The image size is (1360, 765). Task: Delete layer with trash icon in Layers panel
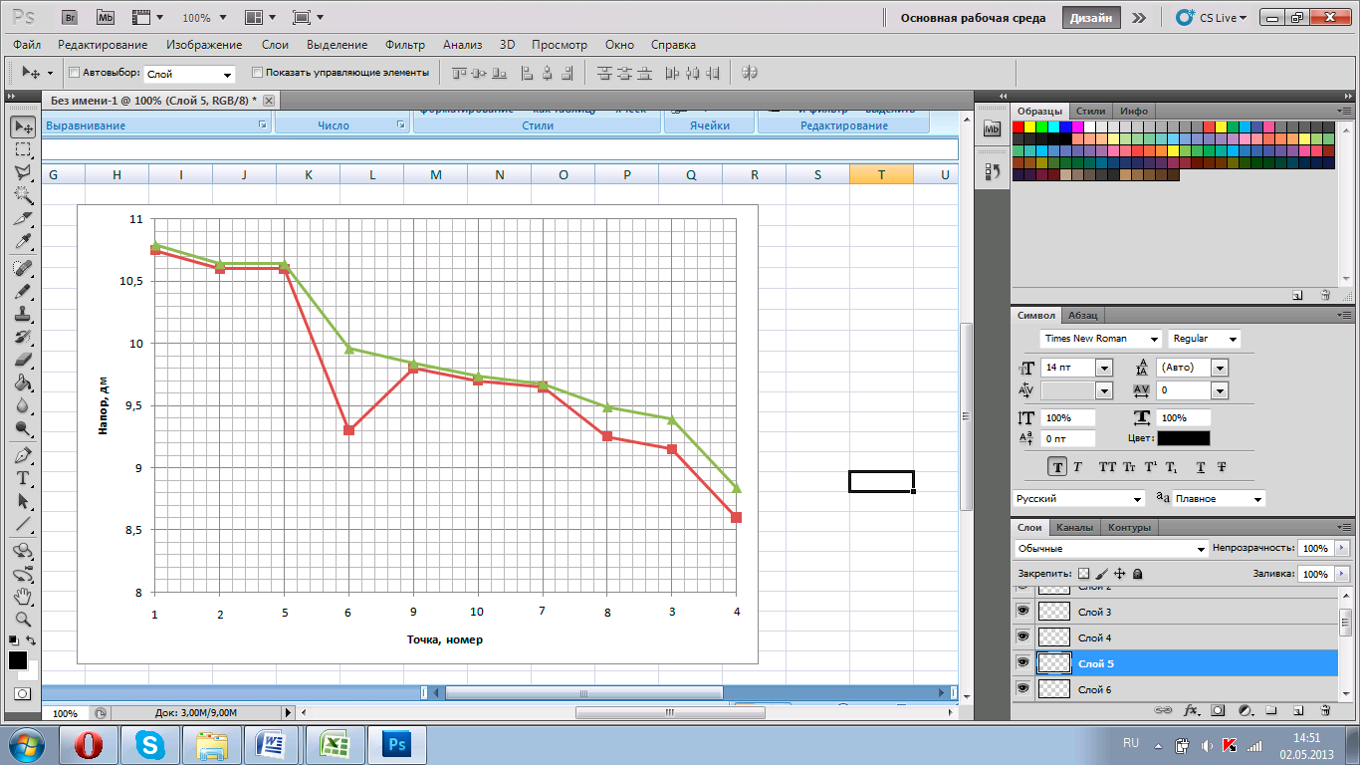[1325, 711]
